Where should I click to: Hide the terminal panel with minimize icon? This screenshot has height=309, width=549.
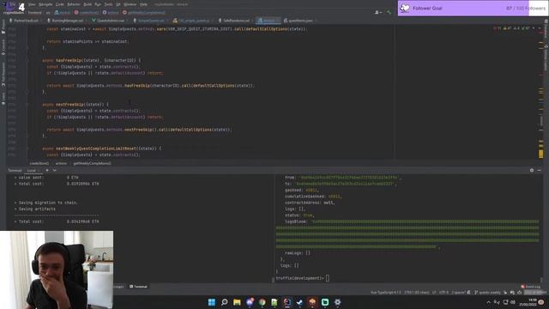tap(540, 170)
